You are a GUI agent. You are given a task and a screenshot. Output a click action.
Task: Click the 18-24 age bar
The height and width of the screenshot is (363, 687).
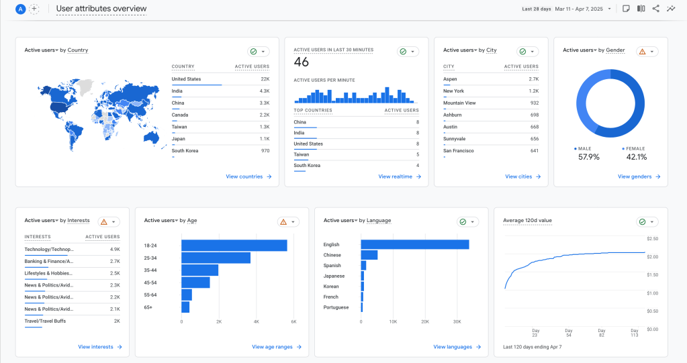click(x=234, y=246)
